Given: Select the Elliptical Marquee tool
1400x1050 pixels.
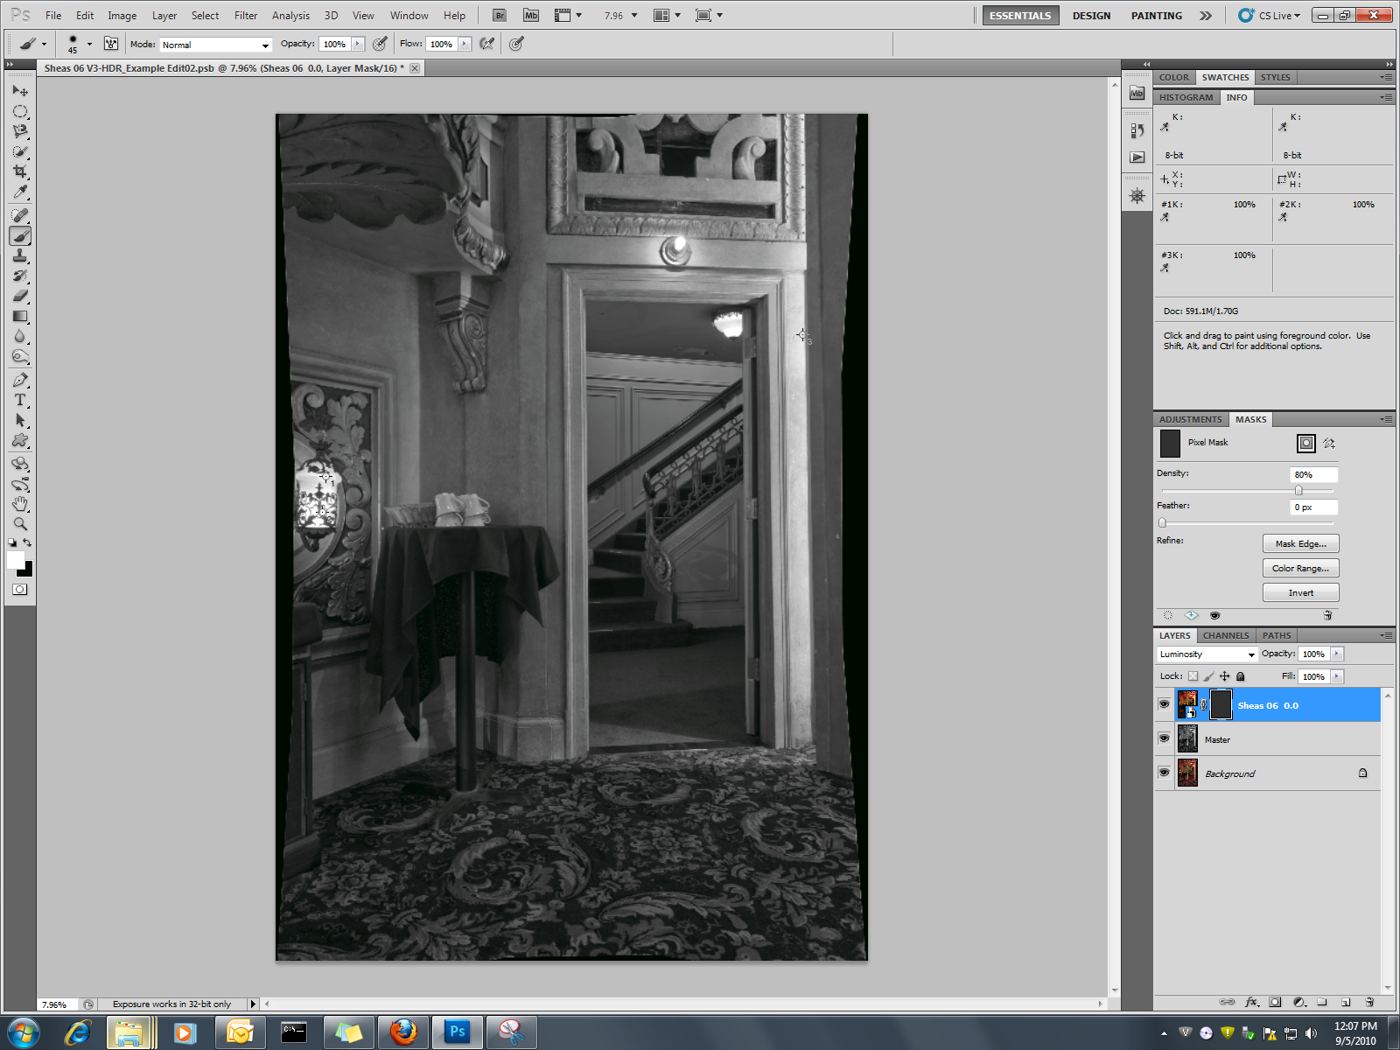Looking at the screenshot, I should click(x=20, y=111).
